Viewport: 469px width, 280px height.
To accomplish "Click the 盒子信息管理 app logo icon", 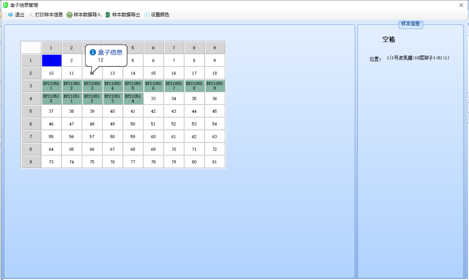I will coord(6,5).
